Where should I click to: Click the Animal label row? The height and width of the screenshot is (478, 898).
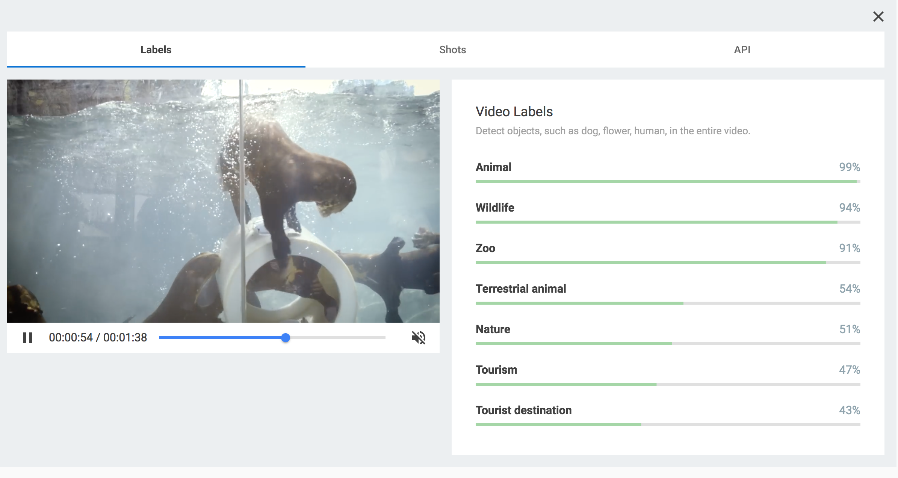[668, 172]
